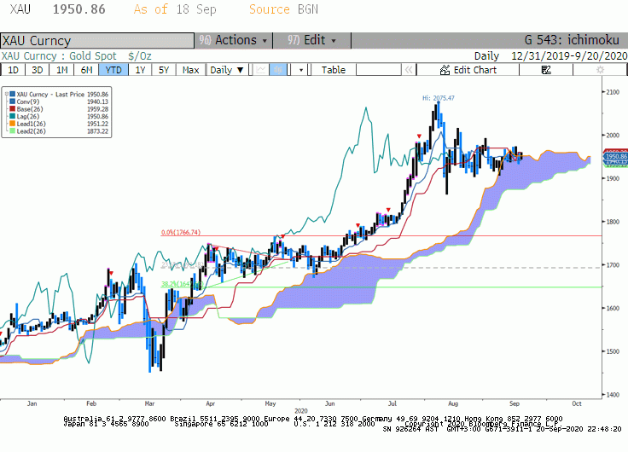Open the chart type dropdown arrow
This screenshot has height=452, width=628.
[301, 70]
